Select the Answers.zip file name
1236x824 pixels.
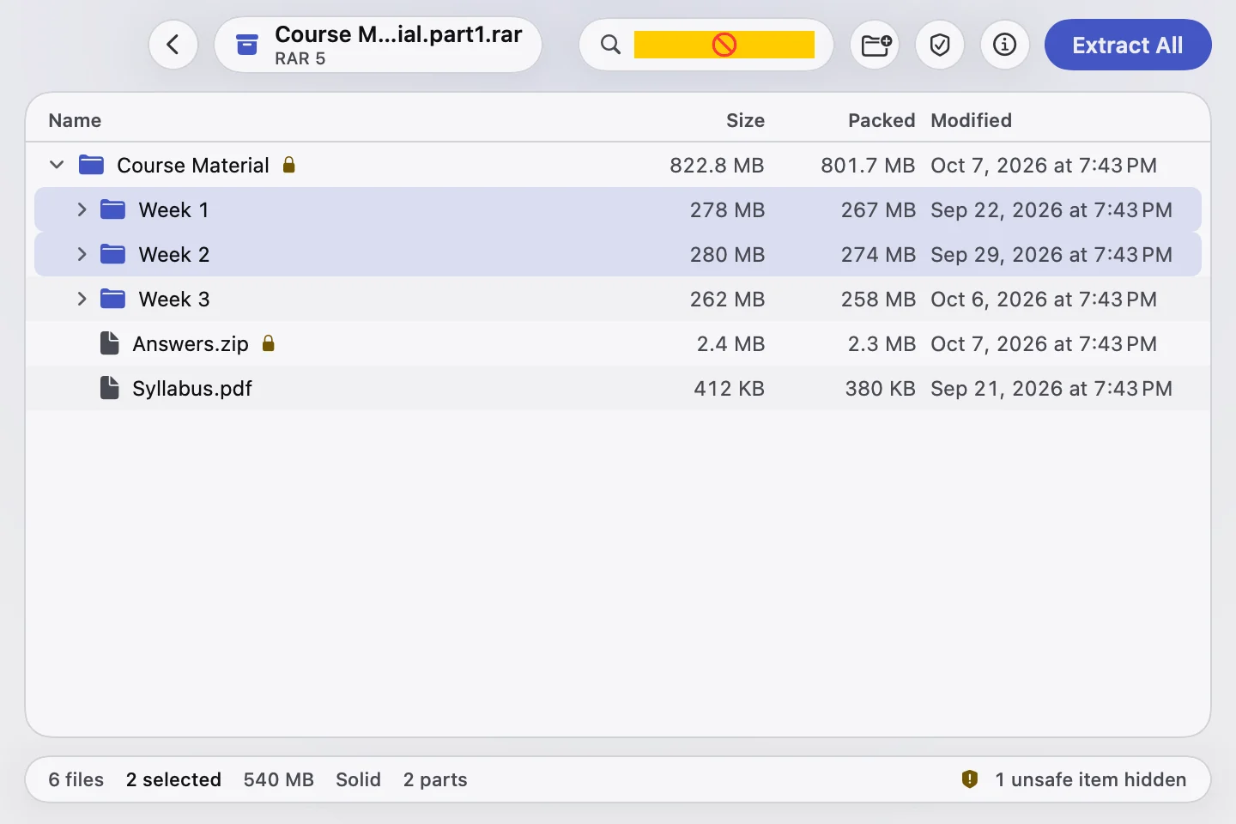[x=191, y=343]
